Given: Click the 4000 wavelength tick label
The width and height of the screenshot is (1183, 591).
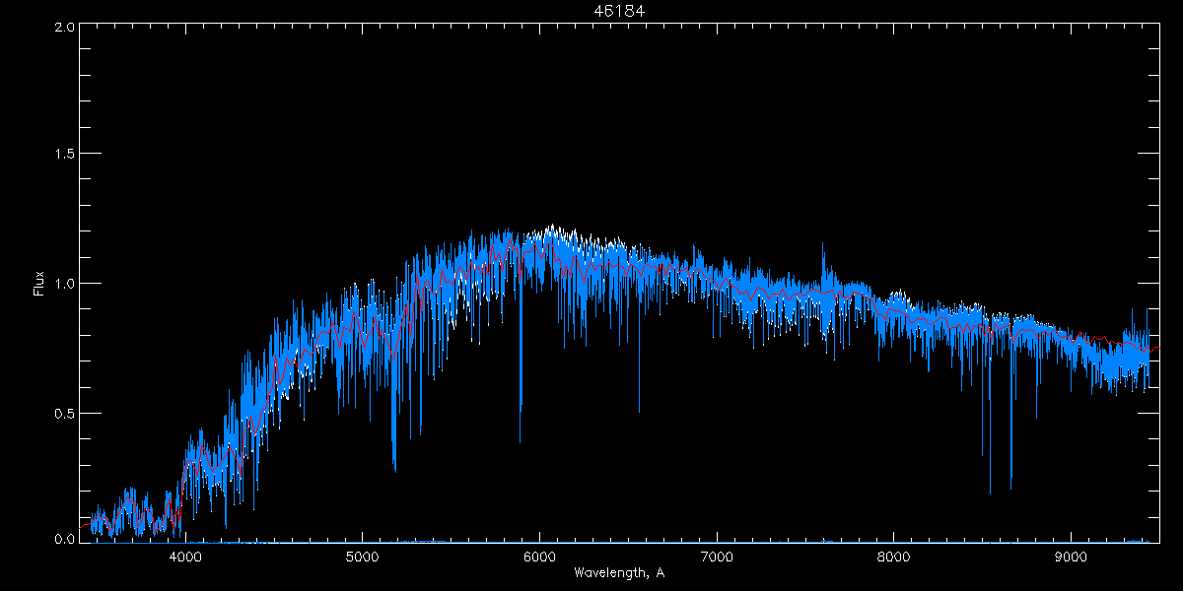Looking at the screenshot, I should (185, 557).
